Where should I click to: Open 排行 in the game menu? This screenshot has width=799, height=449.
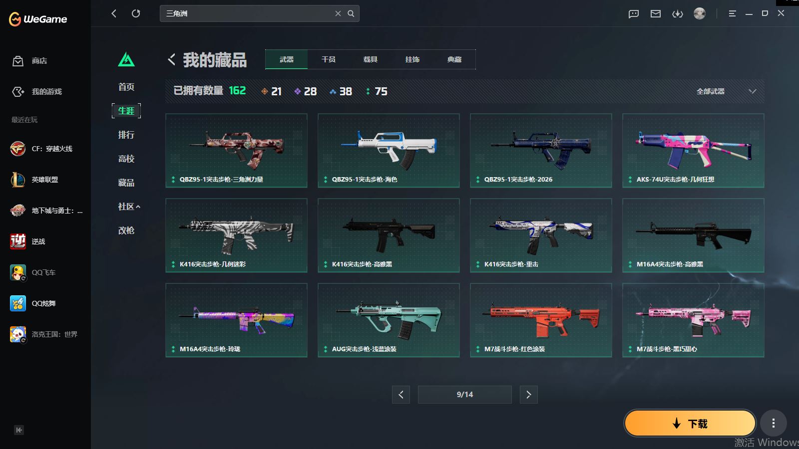126,135
